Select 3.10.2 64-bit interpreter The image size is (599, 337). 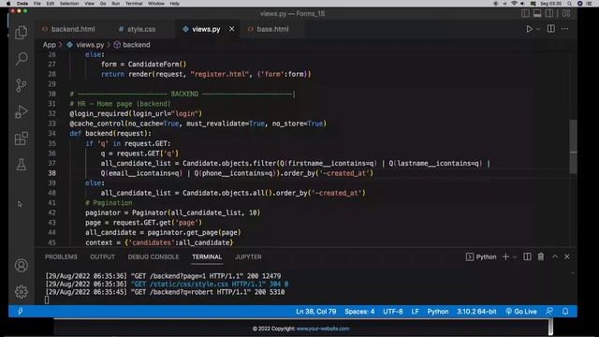pos(476,312)
